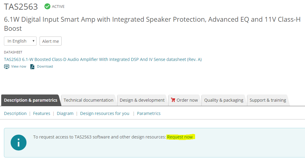Open the TAS2563 datasheet Rev. A link
Viewport: 305px width, 159px height.
coord(103,59)
